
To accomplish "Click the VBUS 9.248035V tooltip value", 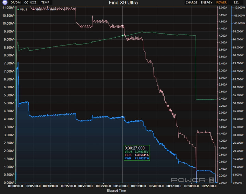I will tap(142, 152).
